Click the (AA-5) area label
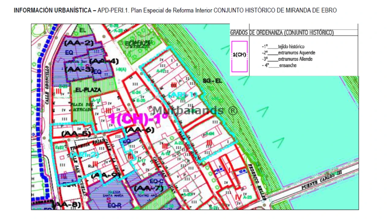Image resolution: width=389 pixels, height=219 pixels. [76, 134]
